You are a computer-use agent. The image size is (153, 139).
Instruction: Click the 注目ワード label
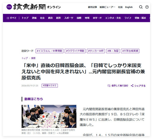(x=28, y=51)
